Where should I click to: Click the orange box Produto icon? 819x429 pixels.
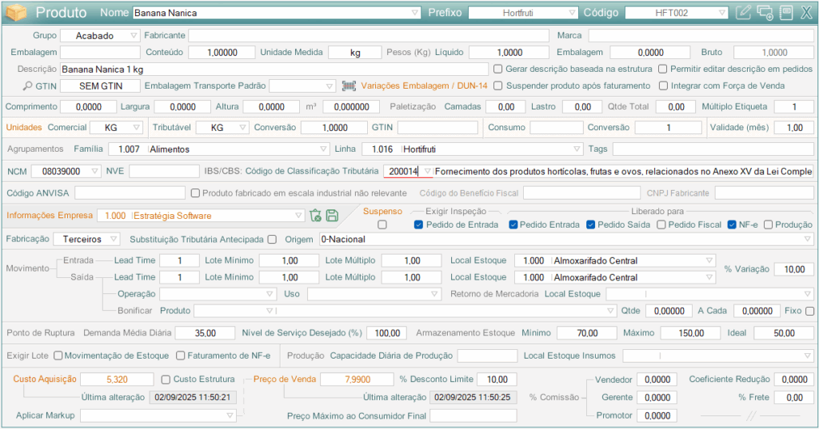coord(16,13)
